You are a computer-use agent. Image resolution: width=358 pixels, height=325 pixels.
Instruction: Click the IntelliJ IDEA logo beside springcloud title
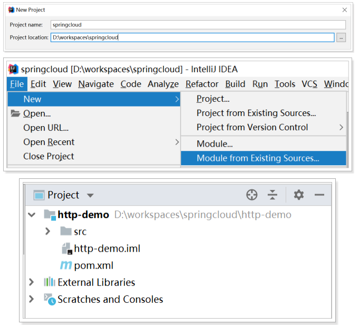pos(13,69)
